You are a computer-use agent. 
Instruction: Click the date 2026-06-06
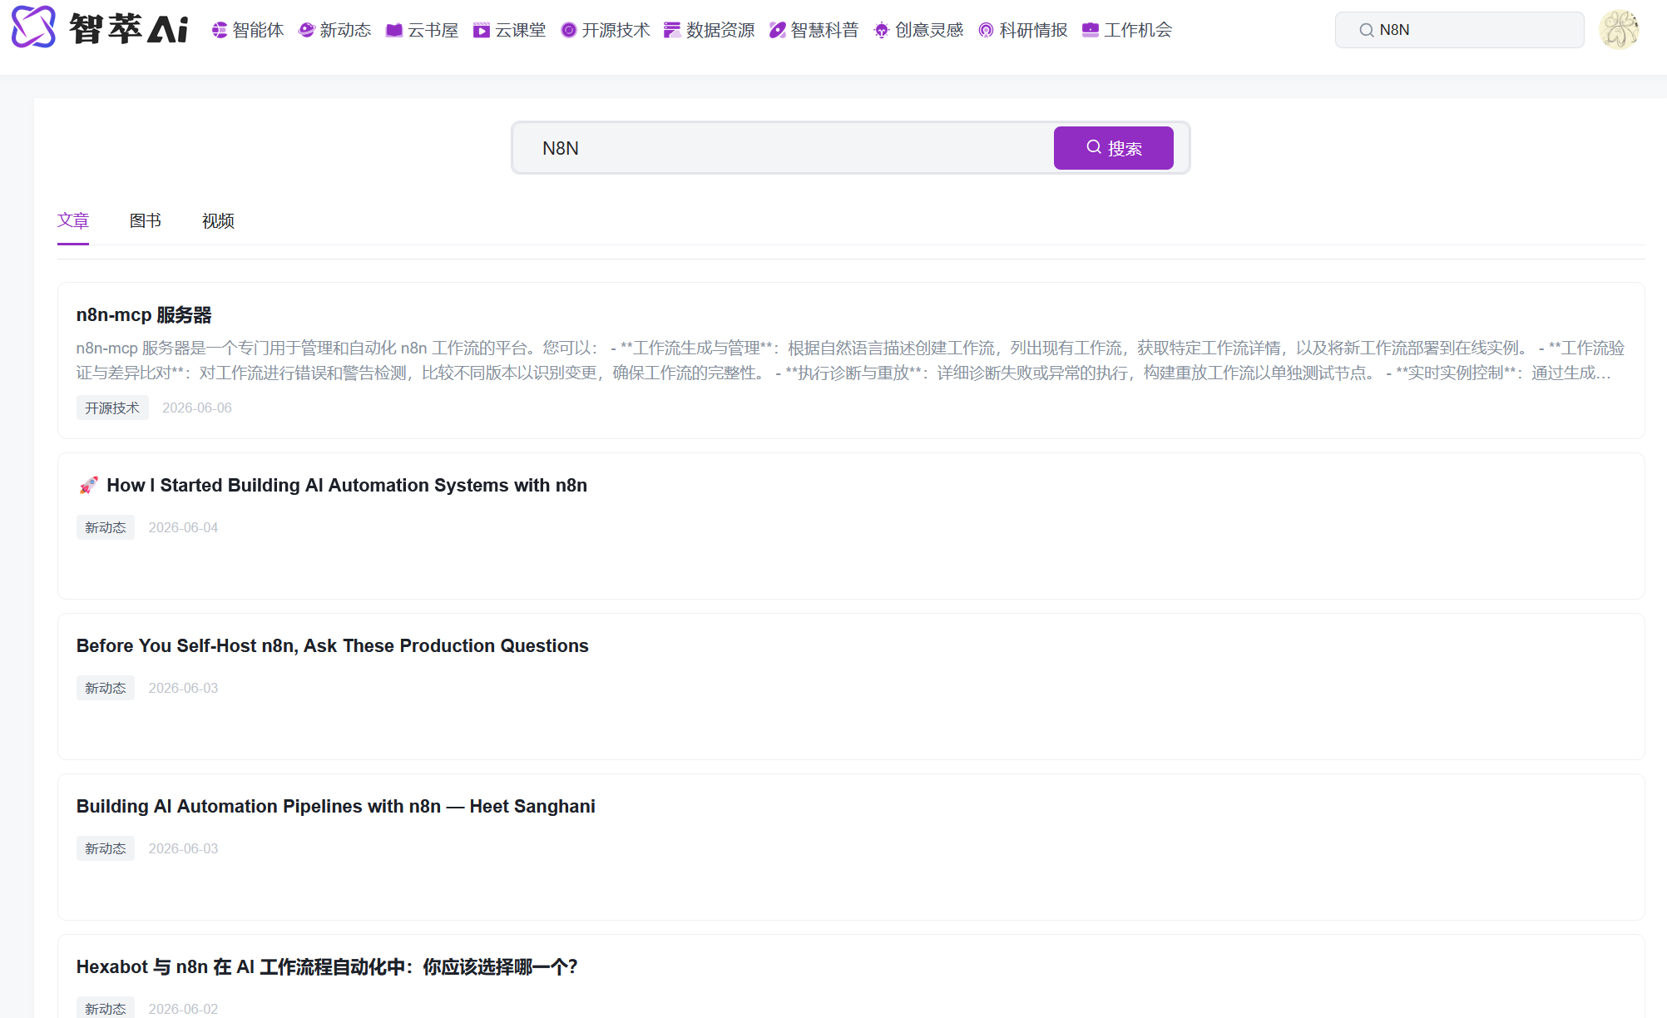pyautogui.click(x=197, y=408)
